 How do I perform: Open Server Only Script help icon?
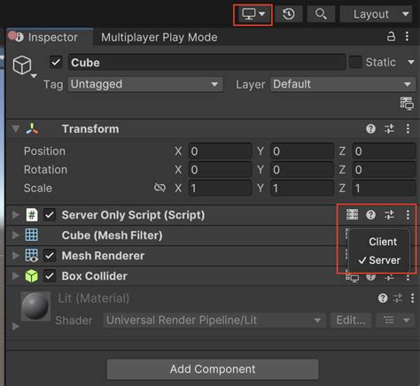[370, 214]
